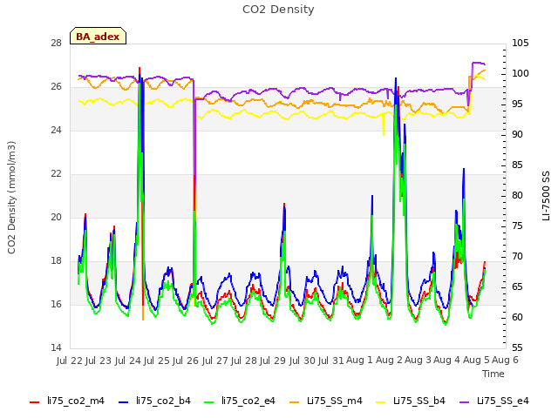Viewport: 558px width, 418px height.
Task: Click the CO2 Density chart title
Action: coord(278,10)
